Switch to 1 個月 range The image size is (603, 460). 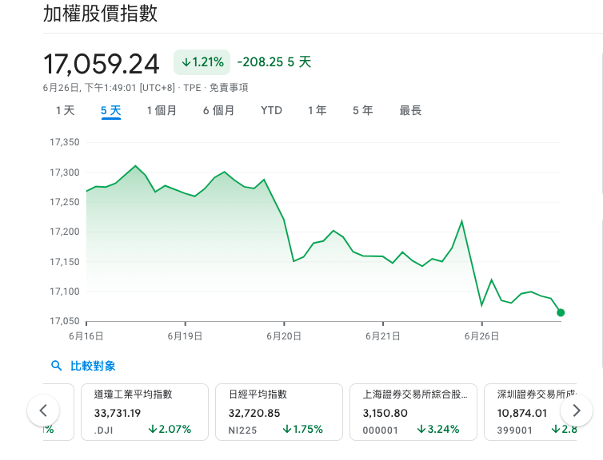(x=162, y=110)
